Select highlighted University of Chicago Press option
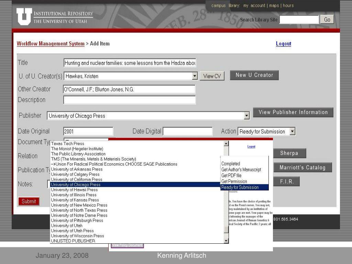 click(x=135, y=185)
